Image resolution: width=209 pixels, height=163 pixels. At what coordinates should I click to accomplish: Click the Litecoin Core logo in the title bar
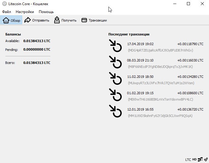tap(5, 4)
